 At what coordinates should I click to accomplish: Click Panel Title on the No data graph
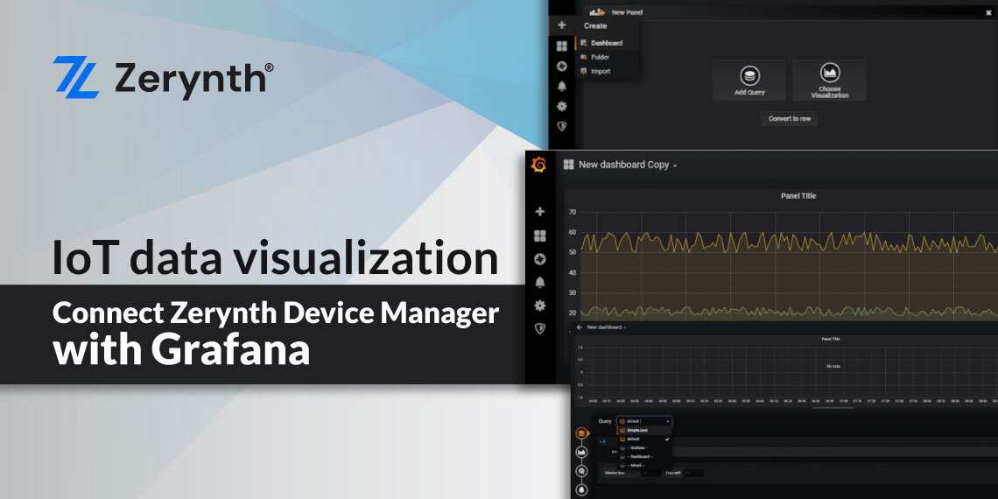click(832, 340)
